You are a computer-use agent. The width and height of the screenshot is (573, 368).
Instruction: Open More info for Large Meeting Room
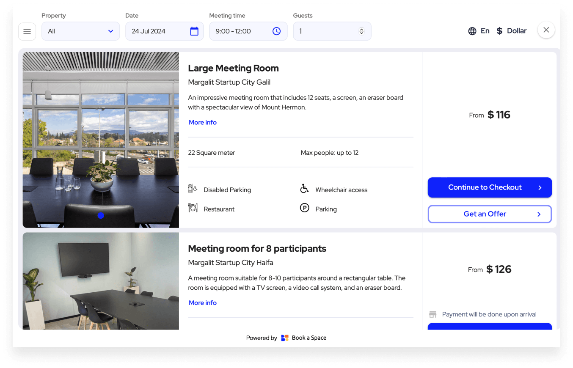point(203,122)
